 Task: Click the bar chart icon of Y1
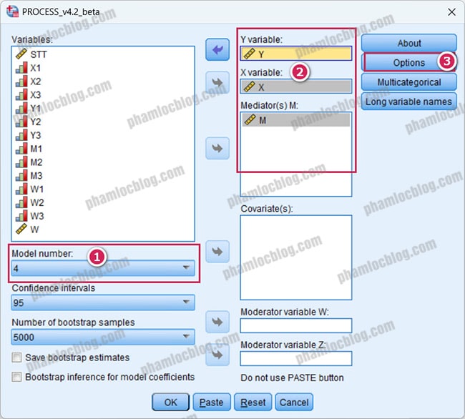coord(21,108)
